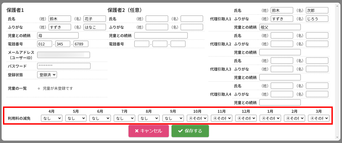This screenshot has height=143, width=342.
Task: Open the 4月 利用料の減免 dropdown
Action: point(52,118)
